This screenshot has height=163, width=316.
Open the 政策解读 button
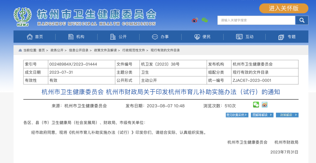tap(287, 115)
